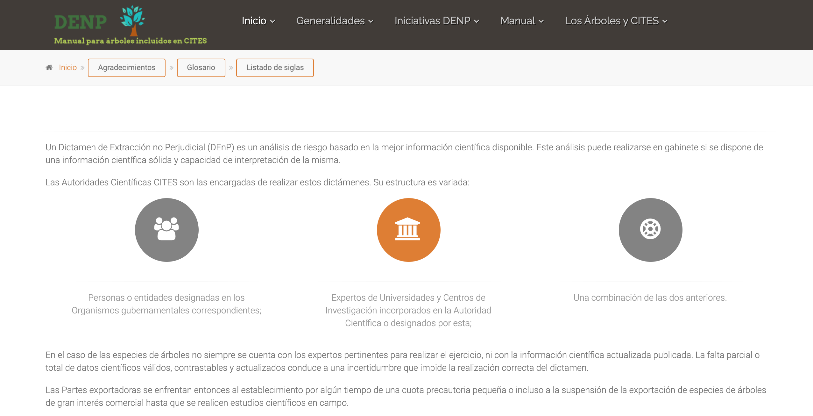Screen dimensions: 813x416
Task: Open Los Árboles y CITES menu
Action: click(616, 21)
